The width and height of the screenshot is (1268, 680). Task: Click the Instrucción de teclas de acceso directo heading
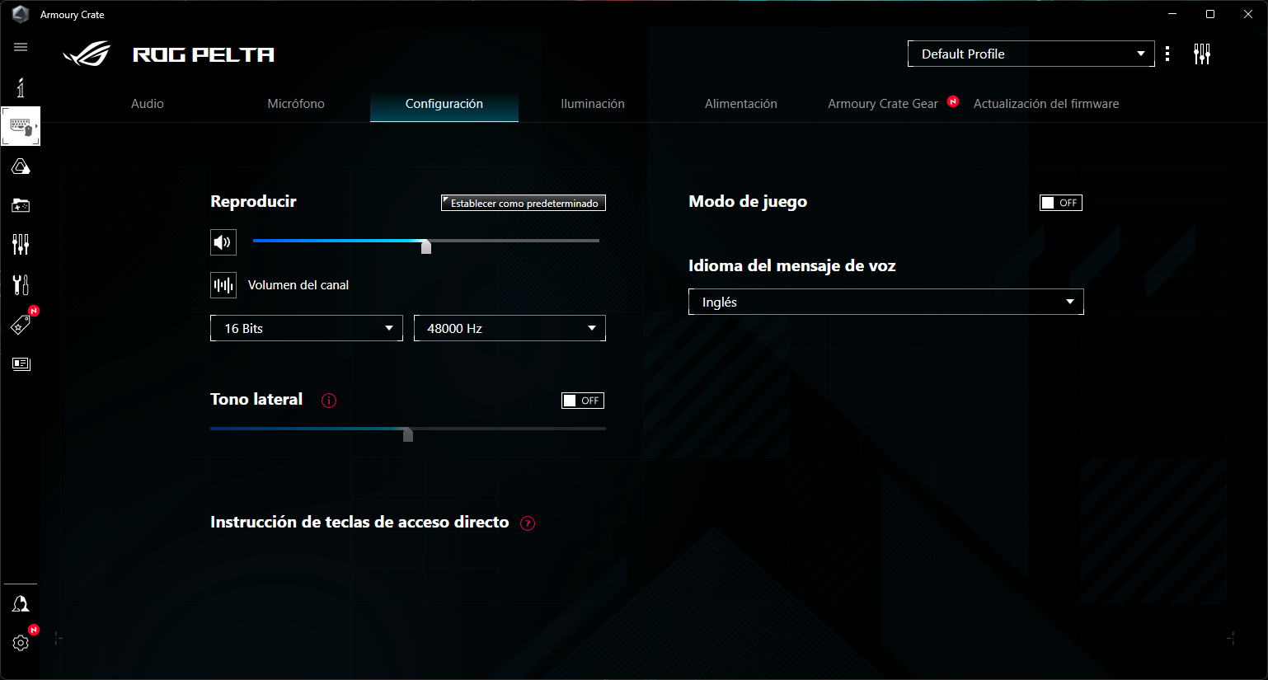359,523
